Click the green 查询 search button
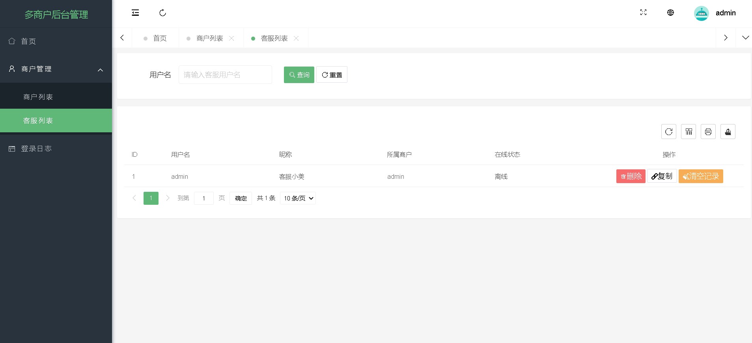This screenshot has width=752, height=343. [299, 75]
